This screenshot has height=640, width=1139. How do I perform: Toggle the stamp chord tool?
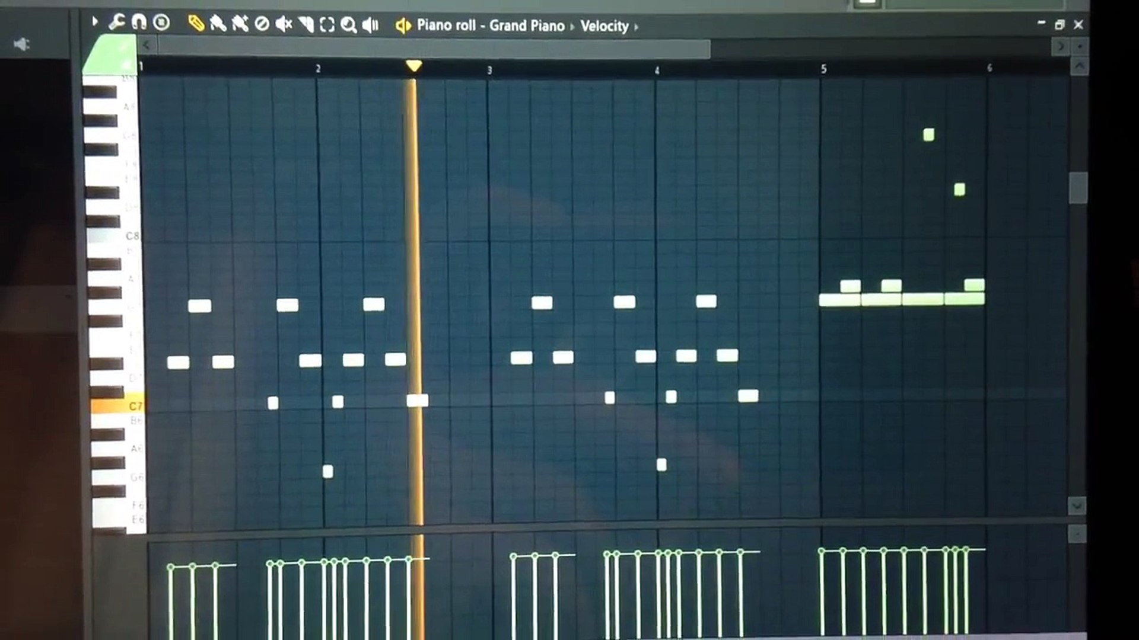(161, 23)
